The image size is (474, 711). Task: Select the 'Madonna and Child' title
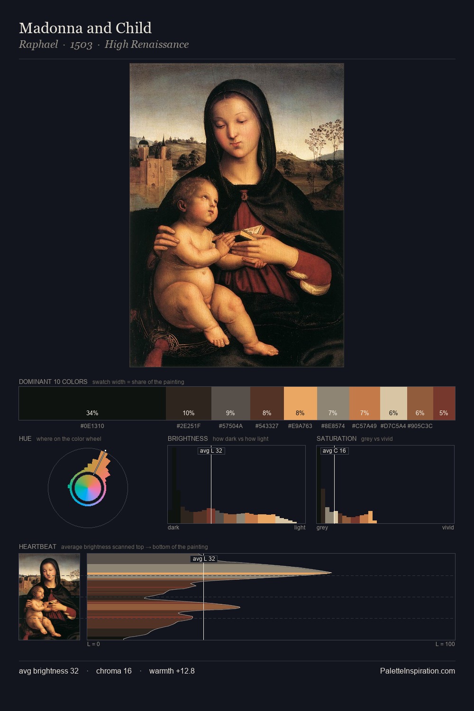click(85, 28)
